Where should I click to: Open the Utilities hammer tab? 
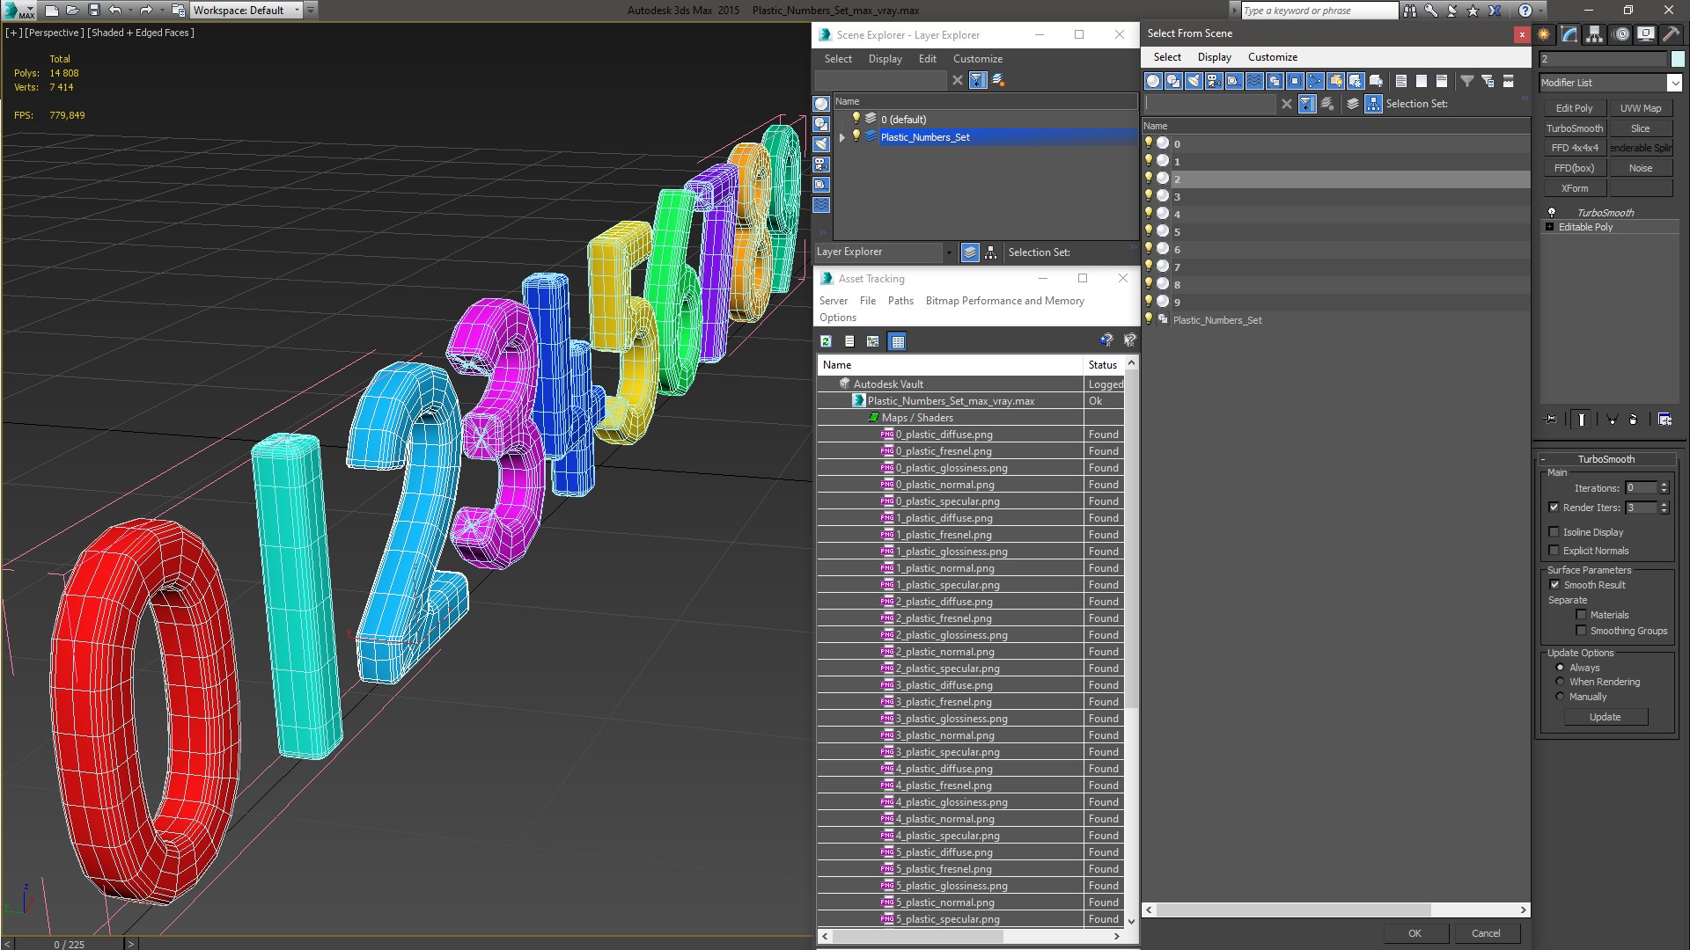1670,34
